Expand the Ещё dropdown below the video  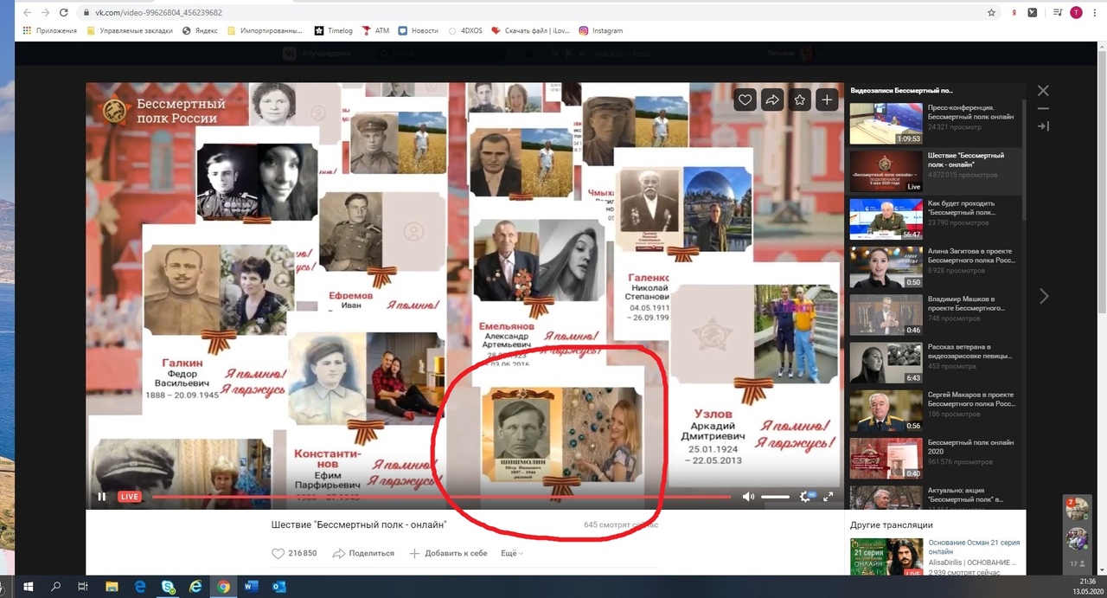pyautogui.click(x=512, y=553)
